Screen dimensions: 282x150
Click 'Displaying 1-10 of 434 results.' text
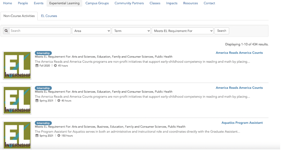point(247,44)
